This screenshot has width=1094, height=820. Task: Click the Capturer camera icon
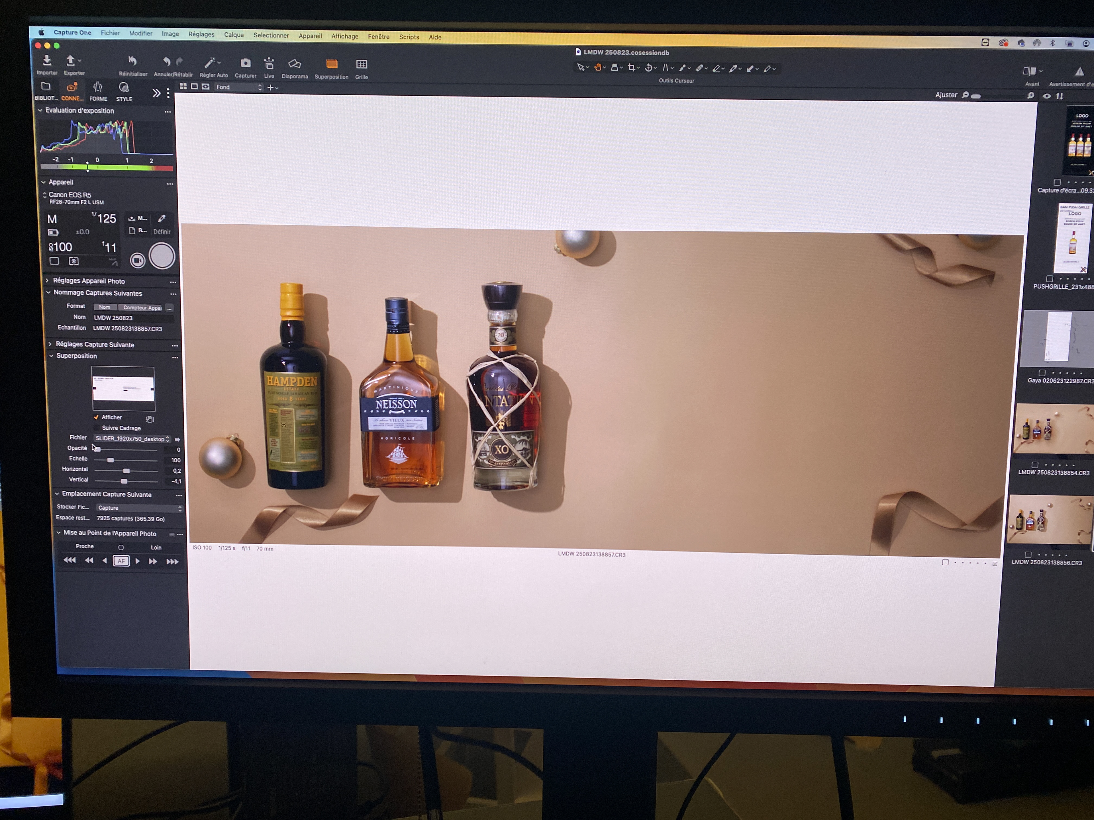click(245, 63)
